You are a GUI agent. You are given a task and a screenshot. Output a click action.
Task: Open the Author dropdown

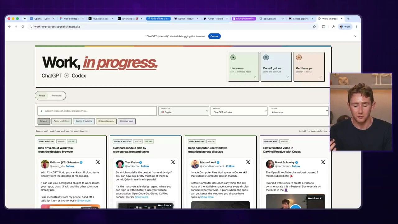[299, 111]
